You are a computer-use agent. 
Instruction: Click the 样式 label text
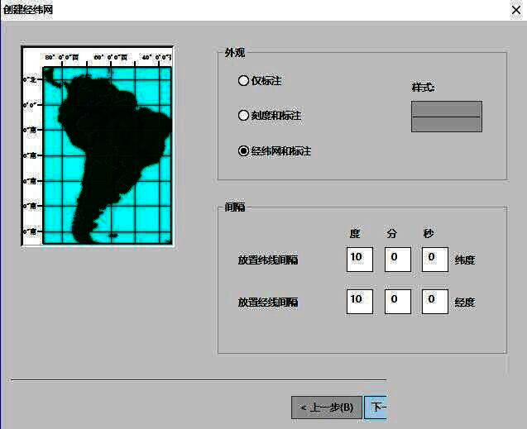pos(423,88)
